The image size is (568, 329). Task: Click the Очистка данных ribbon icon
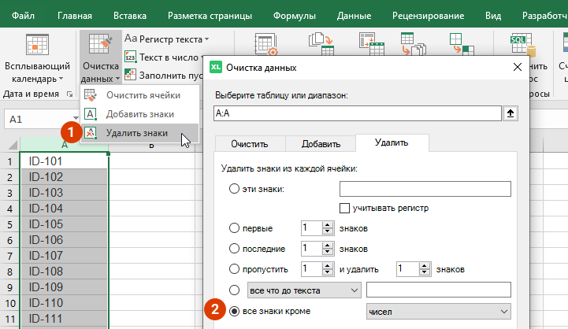(100, 46)
